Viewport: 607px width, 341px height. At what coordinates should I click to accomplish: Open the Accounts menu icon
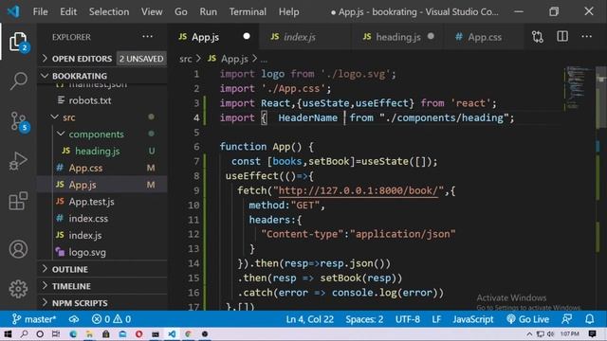(x=18, y=249)
